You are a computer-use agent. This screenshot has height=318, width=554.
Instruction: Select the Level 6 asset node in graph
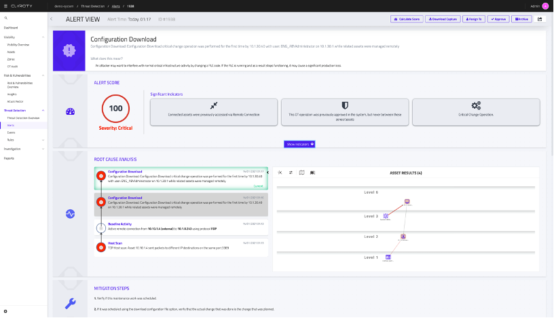407,201
